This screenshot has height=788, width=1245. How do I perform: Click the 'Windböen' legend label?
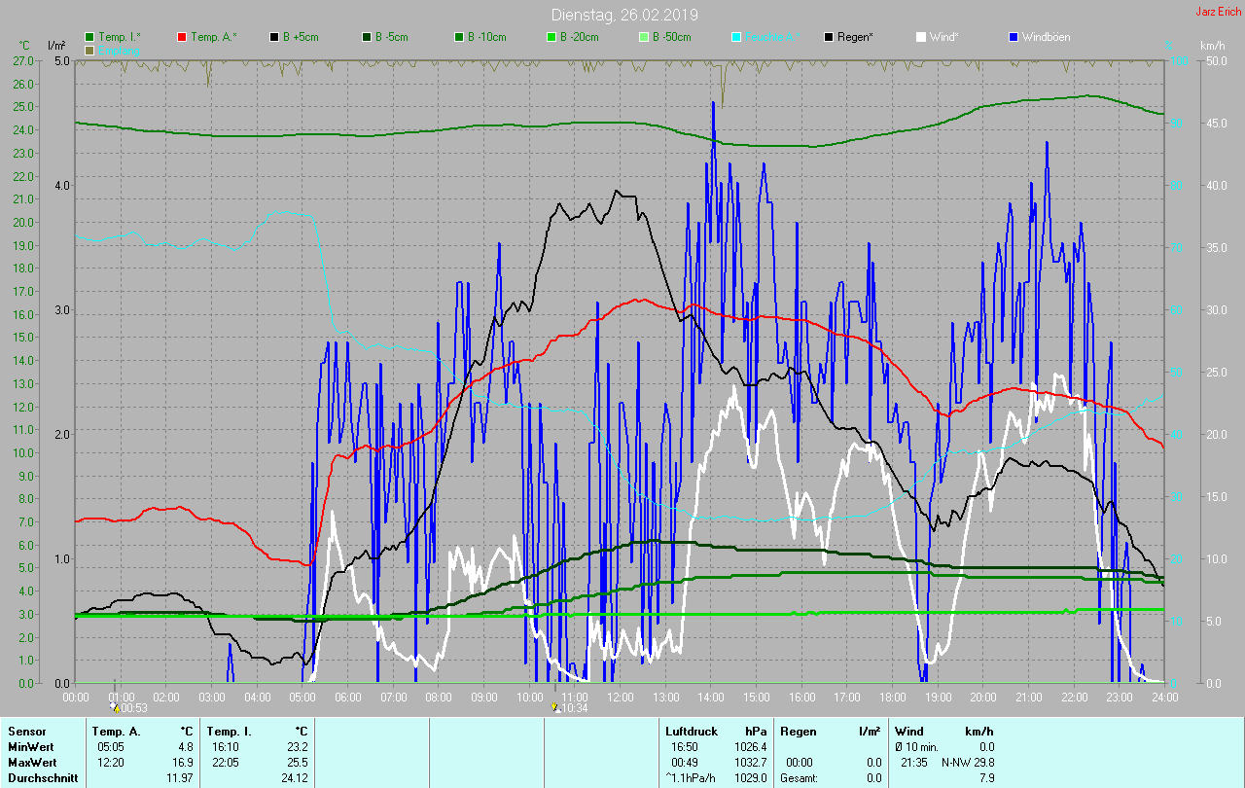point(1046,37)
